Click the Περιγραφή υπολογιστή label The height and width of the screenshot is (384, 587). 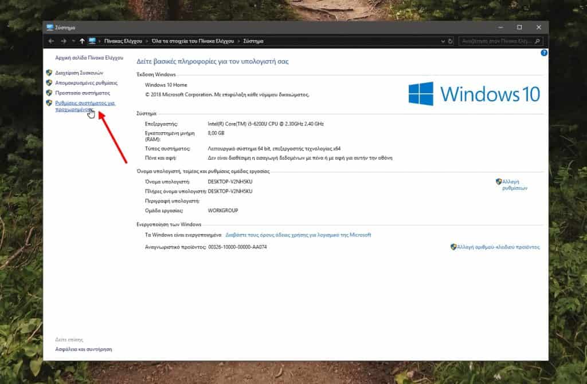pyautogui.click(x=172, y=201)
